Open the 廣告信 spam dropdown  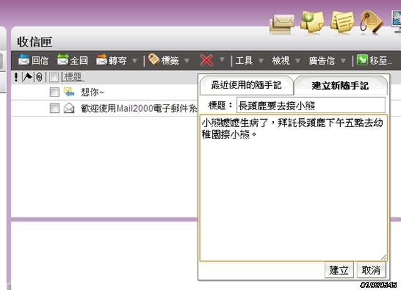327,61
